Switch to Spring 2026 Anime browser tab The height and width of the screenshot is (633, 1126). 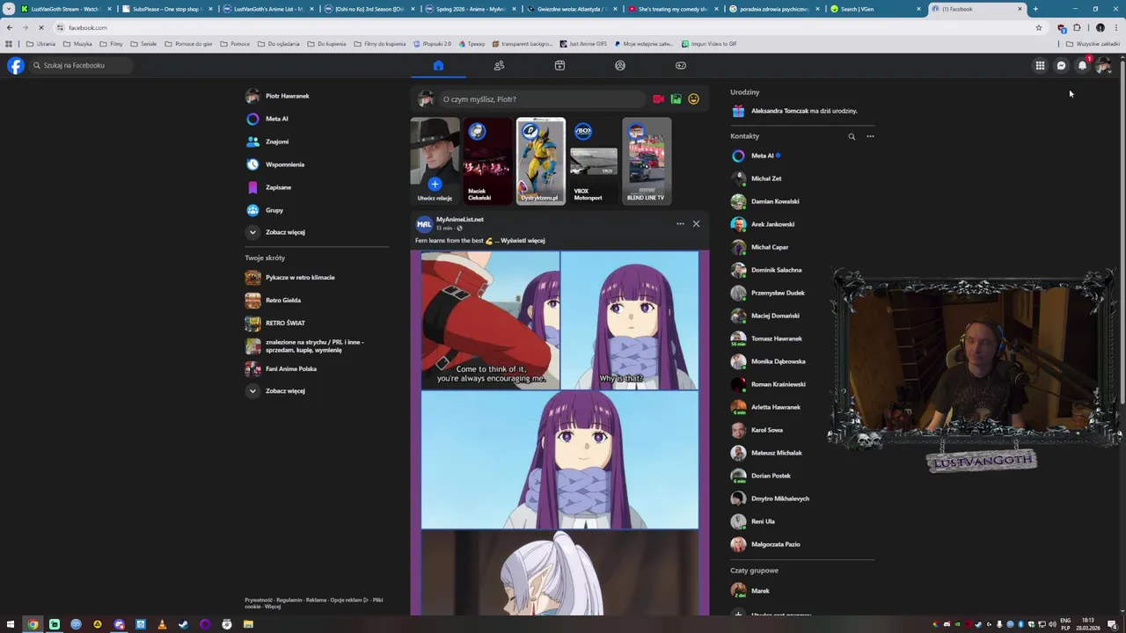pos(471,9)
